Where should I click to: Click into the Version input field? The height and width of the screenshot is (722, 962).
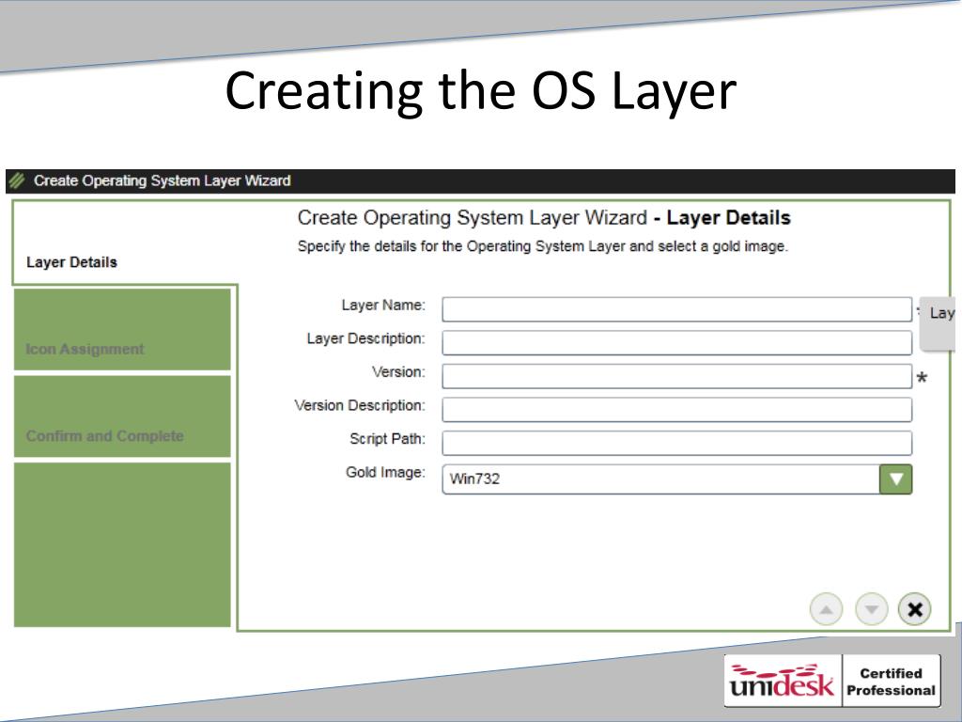676,376
